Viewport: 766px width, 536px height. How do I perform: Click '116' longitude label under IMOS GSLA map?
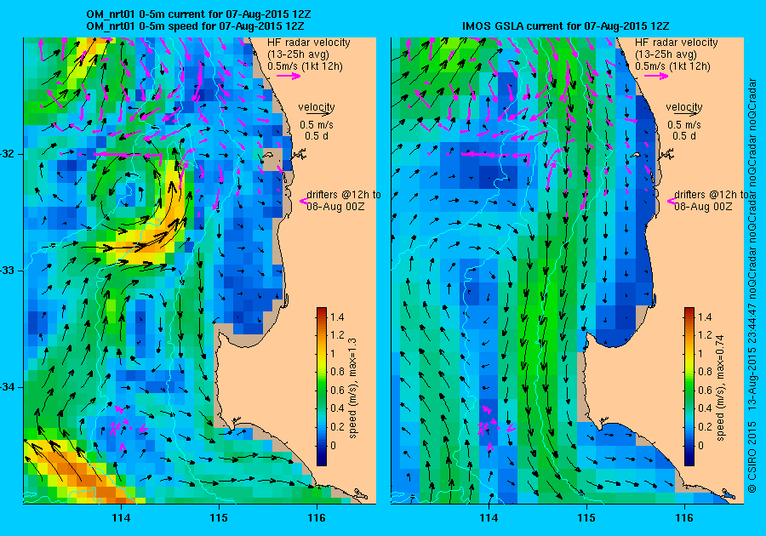[x=684, y=518]
